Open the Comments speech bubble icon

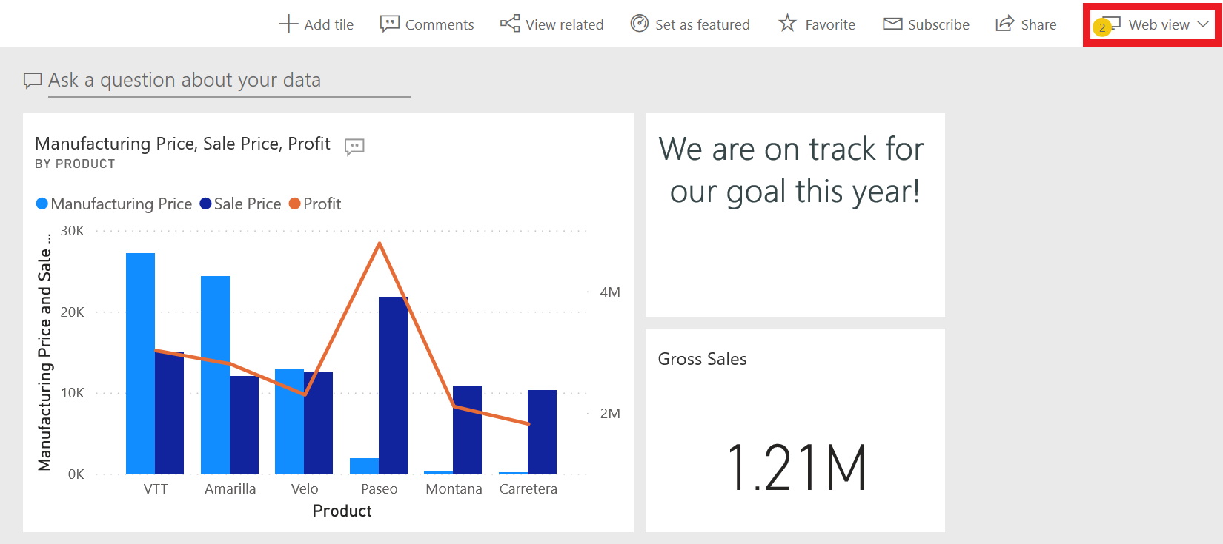point(390,24)
